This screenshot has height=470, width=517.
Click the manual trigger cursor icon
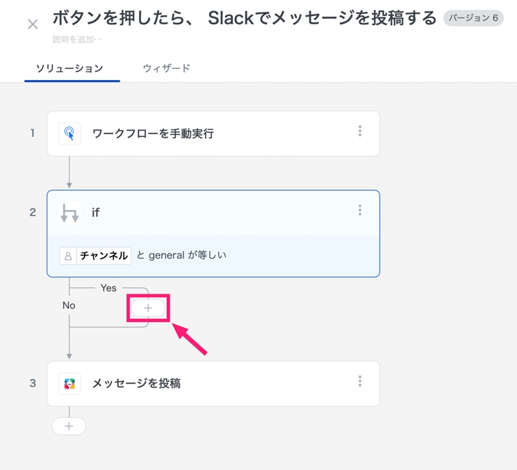click(x=69, y=133)
